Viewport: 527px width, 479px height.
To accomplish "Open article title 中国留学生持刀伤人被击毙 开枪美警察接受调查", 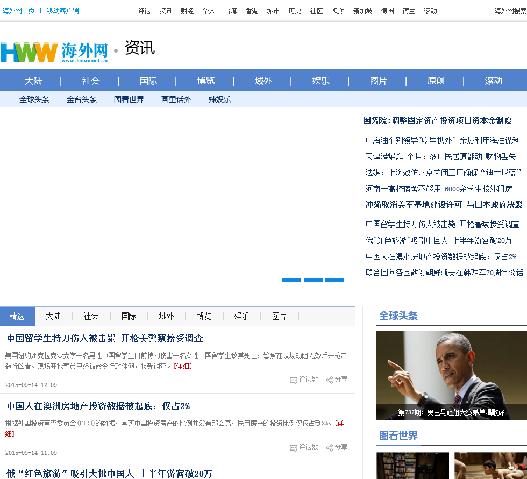I will [105, 338].
